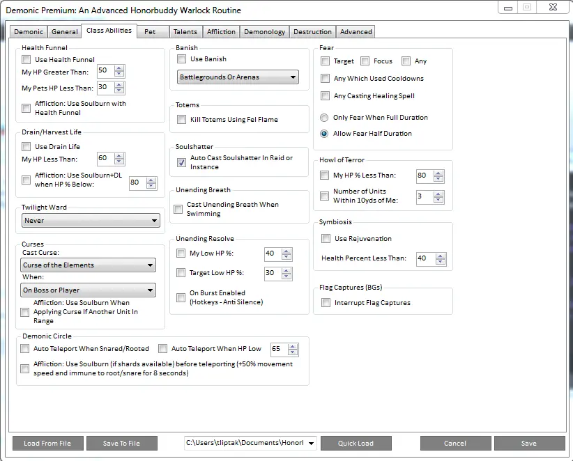Image resolution: width=573 pixels, height=461 pixels.
Task: Enable Any Casting Healing Spell
Action: click(x=325, y=96)
